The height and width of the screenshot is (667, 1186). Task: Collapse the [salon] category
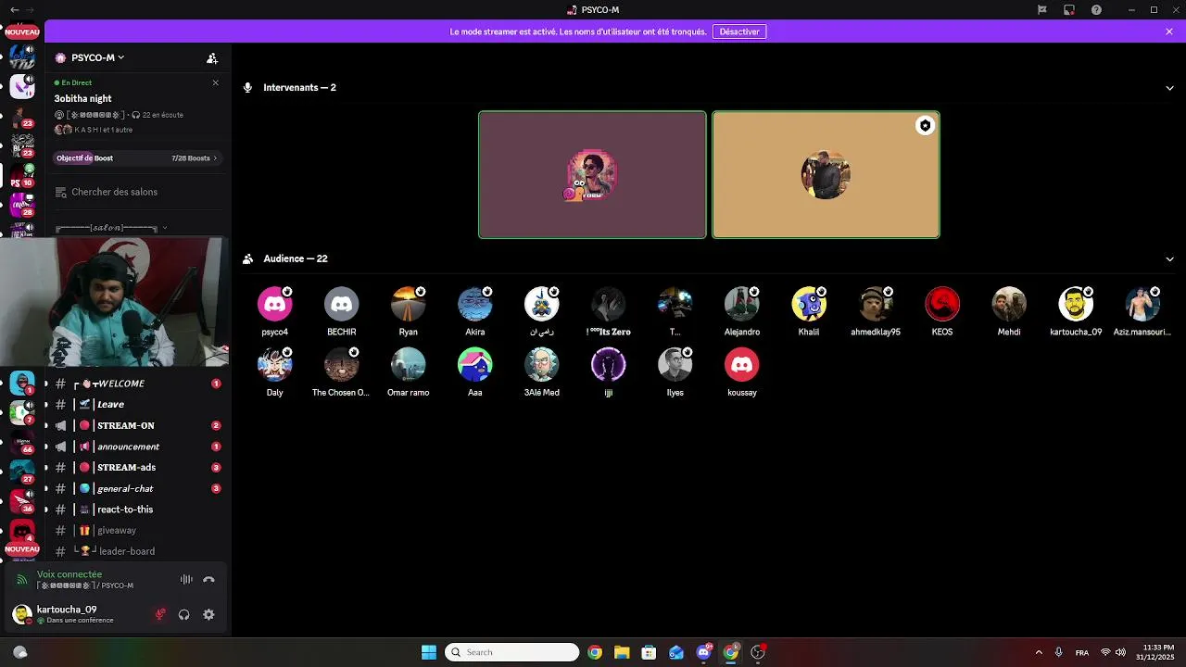(x=111, y=228)
